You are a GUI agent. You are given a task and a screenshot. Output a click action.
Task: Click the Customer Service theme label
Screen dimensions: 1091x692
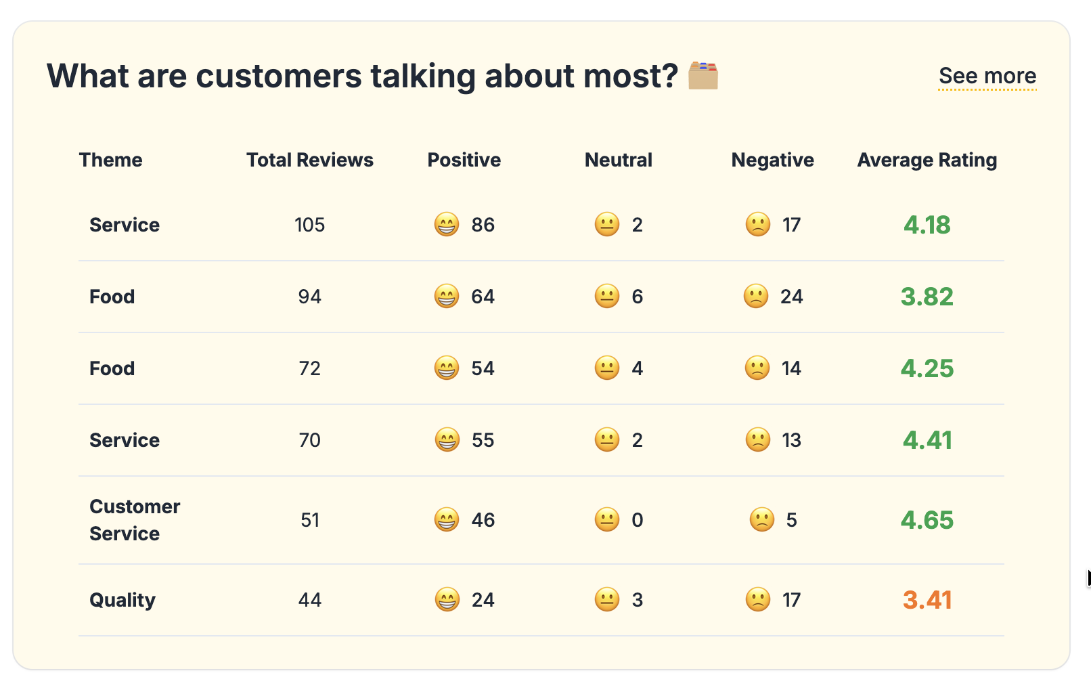[x=135, y=519]
